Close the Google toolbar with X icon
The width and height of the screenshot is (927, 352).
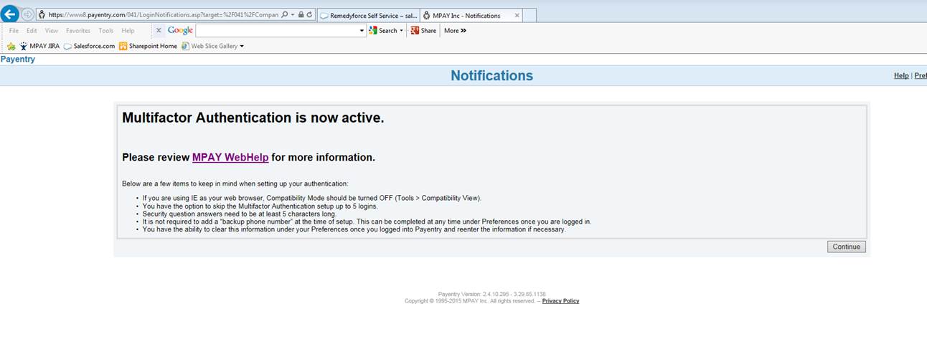pos(159,30)
